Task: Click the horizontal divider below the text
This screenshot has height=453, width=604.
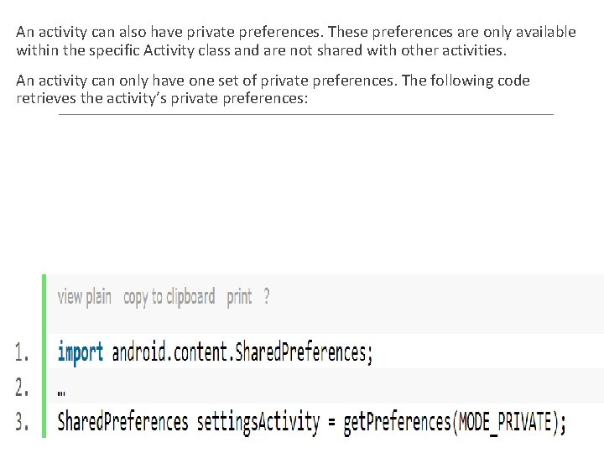Action: click(x=306, y=114)
